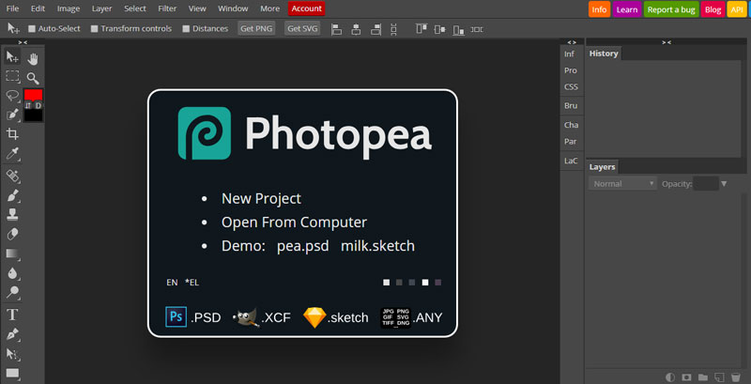Open the Window menu
This screenshot has width=751, height=384.
tap(233, 8)
